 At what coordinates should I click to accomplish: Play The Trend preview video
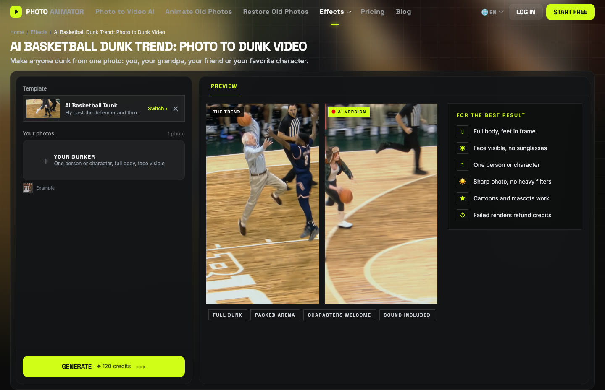coord(263,204)
